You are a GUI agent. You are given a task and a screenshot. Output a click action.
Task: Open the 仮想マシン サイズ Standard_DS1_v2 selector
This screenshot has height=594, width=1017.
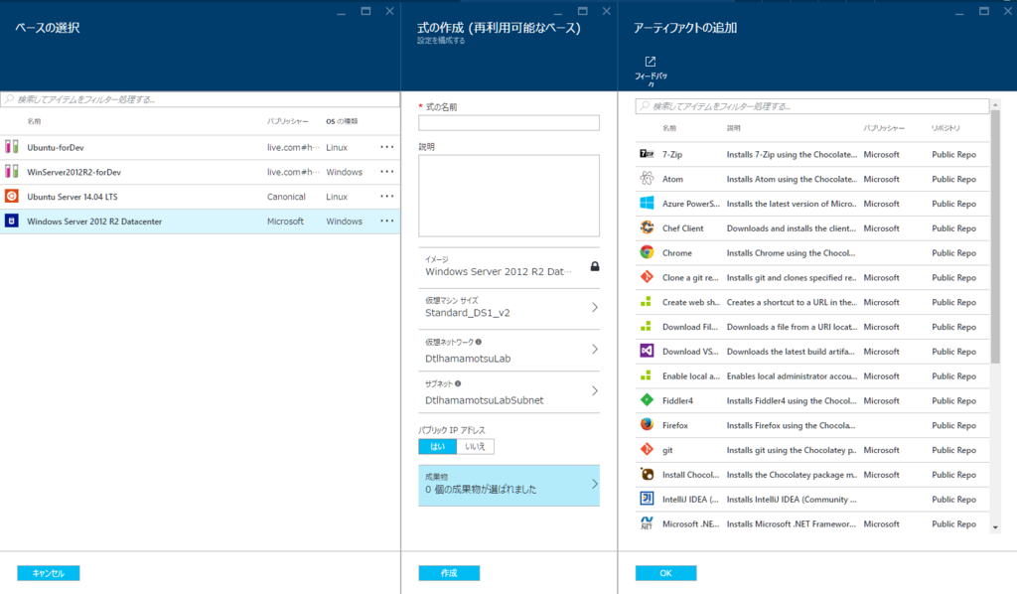pyautogui.click(x=509, y=307)
